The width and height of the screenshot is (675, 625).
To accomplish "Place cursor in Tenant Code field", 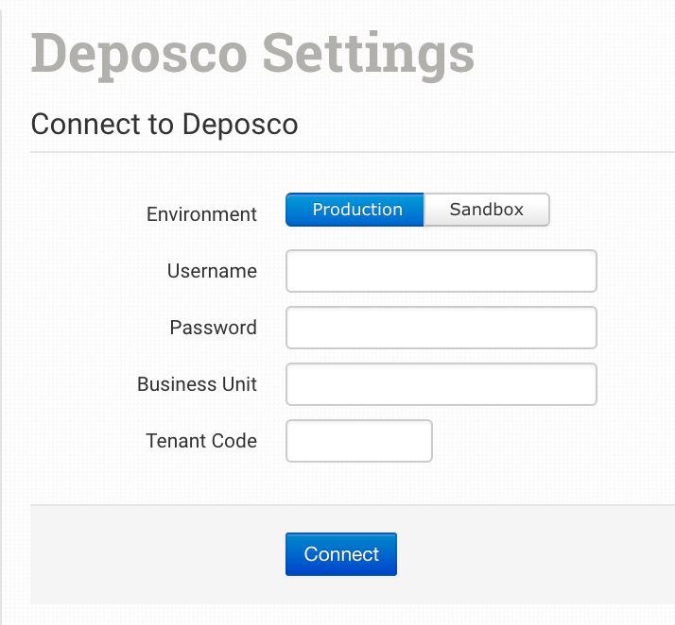I will tap(358, 441).
